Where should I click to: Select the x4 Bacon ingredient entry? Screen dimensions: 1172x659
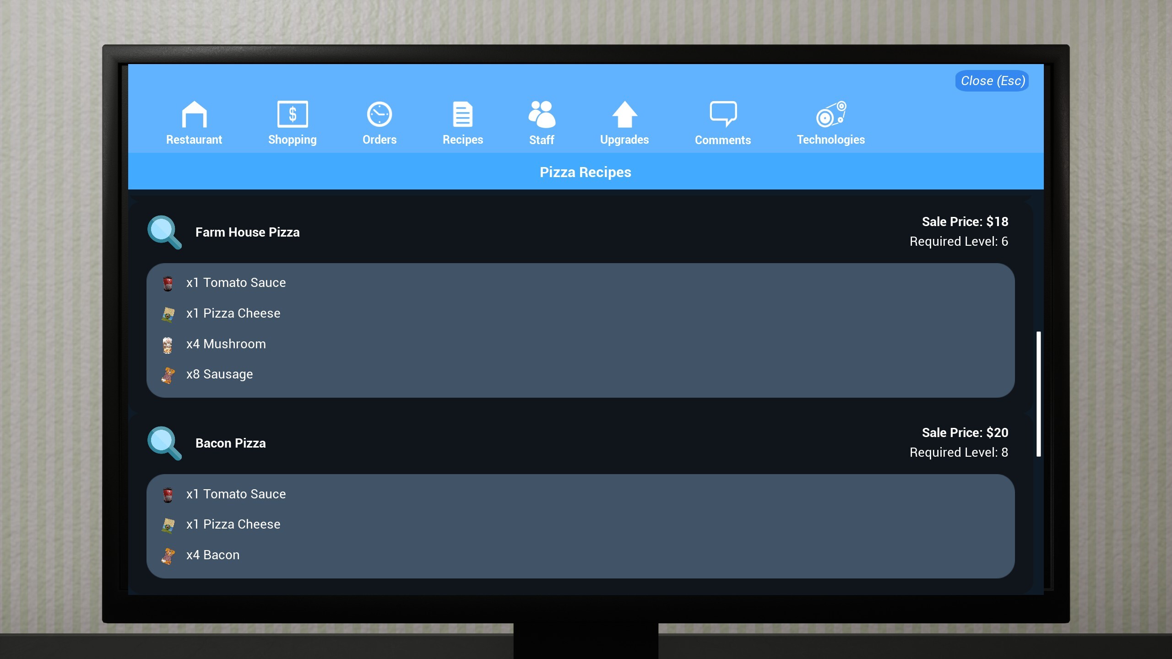[212, 555]
